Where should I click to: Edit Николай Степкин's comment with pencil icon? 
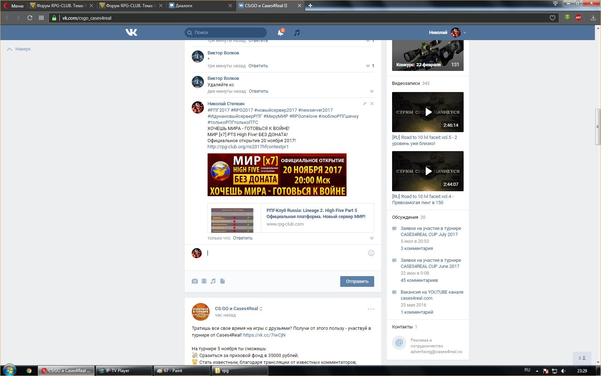[x=365, y=103]
